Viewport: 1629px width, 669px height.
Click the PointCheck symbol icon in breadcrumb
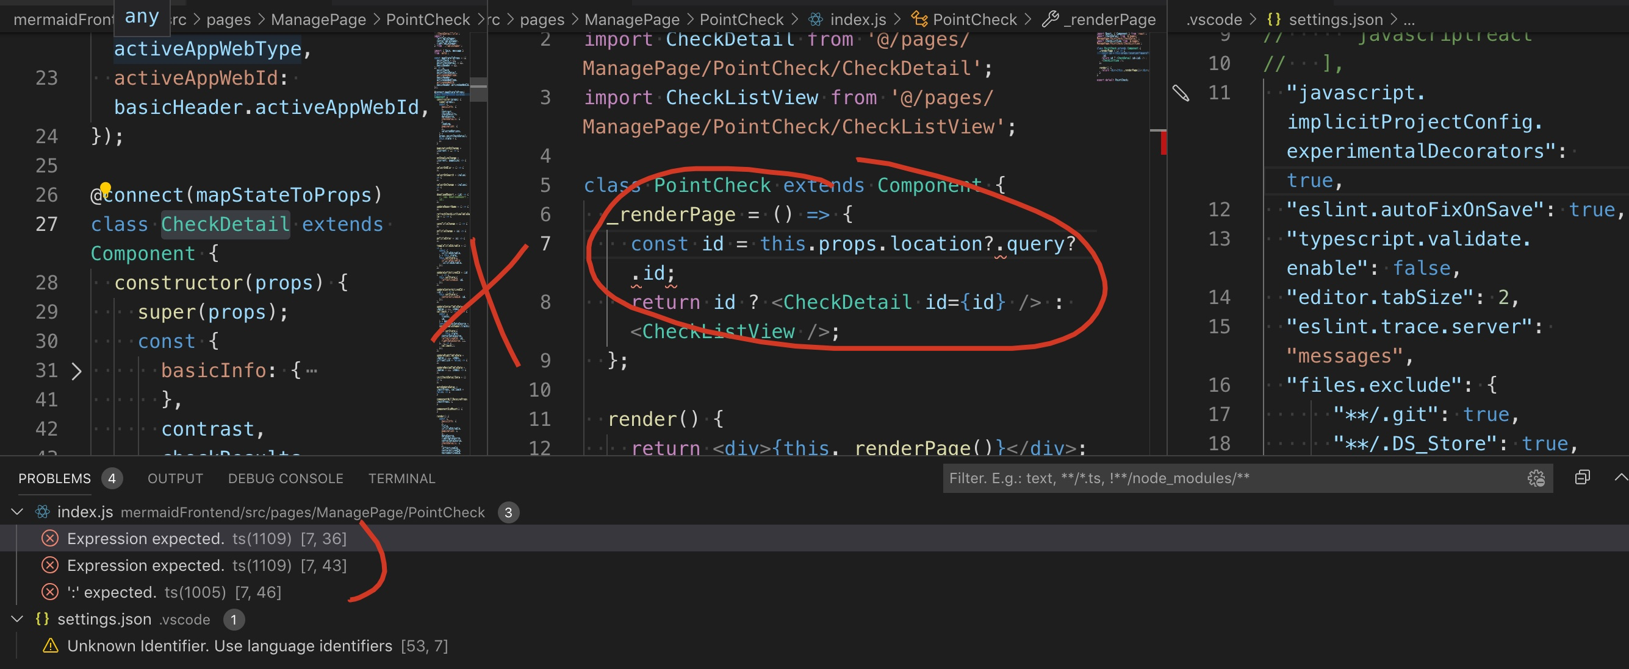919,19
